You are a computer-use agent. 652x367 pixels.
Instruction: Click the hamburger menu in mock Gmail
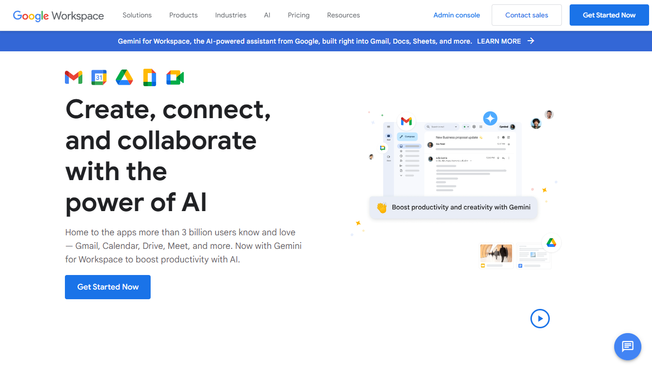[388, 127]
